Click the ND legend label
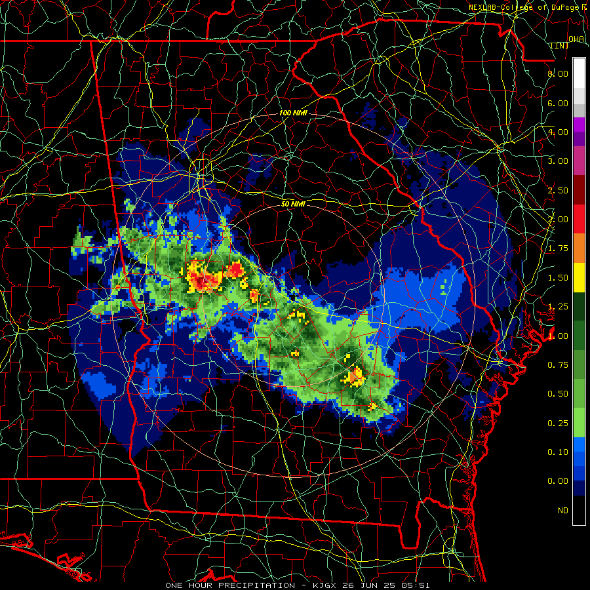This screenshot has width=590, height=590. [563, 511]
